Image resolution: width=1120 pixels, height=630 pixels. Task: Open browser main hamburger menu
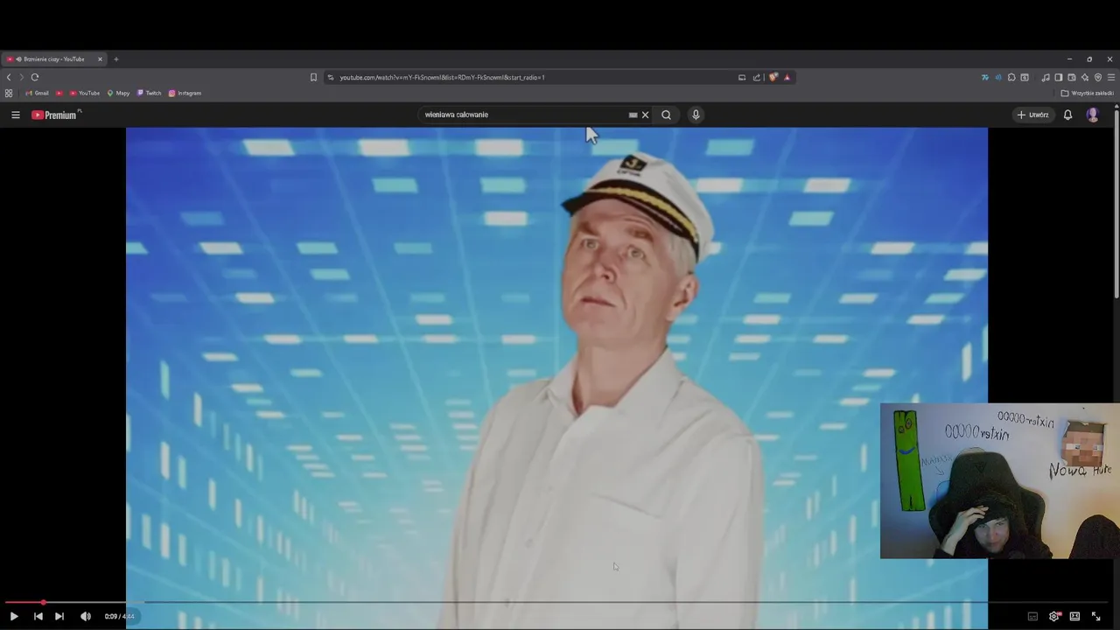(x=1111, y=77)
